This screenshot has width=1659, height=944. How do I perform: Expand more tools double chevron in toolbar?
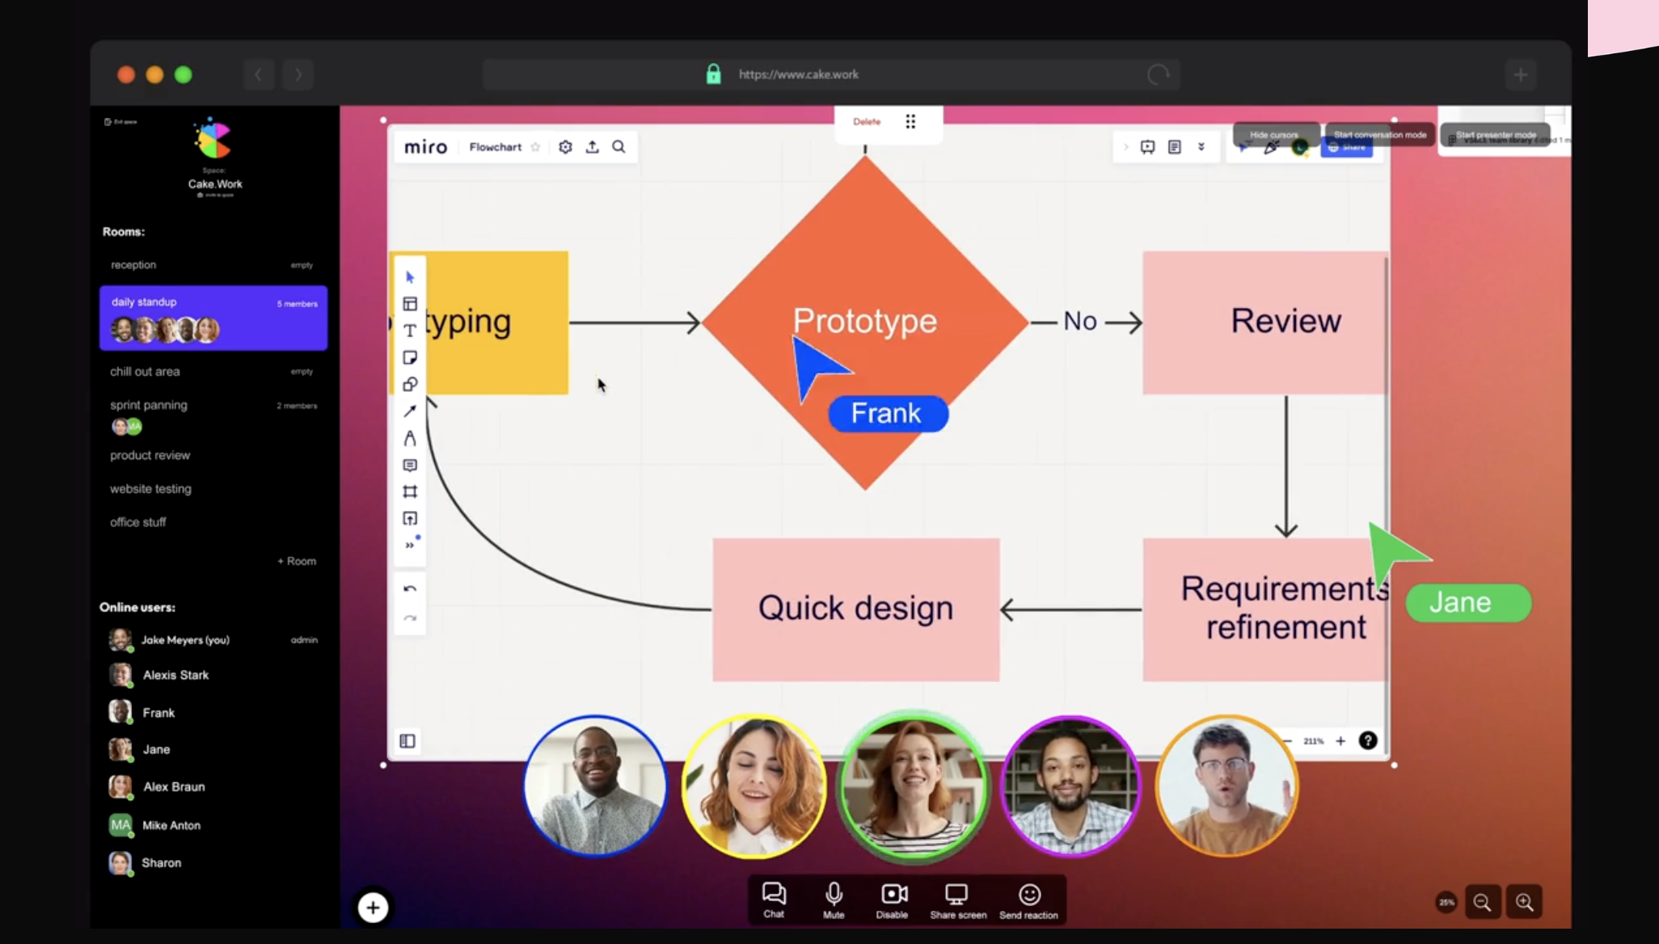[410, 545]
